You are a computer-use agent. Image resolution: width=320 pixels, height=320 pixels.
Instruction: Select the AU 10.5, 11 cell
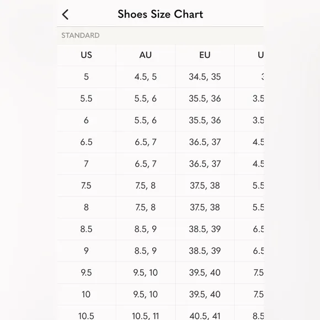(x=146, y=313)
